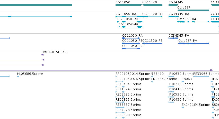This screenshot has width=219, height=119.
Task: Select the CG34345-PA protein feature
Action: pos(173,38)
